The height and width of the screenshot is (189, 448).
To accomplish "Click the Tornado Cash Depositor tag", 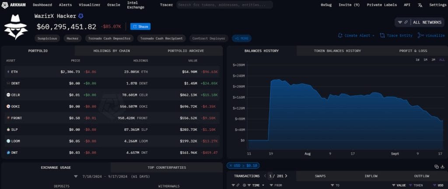I will click(x=109, y=38).
